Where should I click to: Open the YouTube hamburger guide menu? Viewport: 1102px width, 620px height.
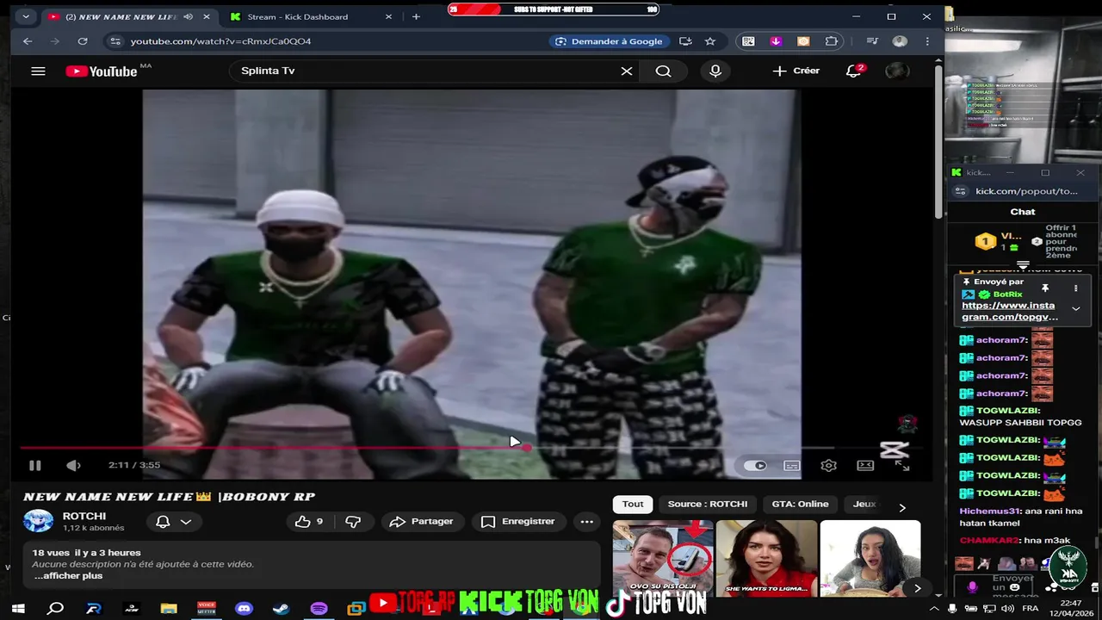(38, 71)
